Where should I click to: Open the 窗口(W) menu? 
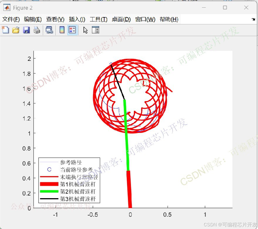pos(145,19)
